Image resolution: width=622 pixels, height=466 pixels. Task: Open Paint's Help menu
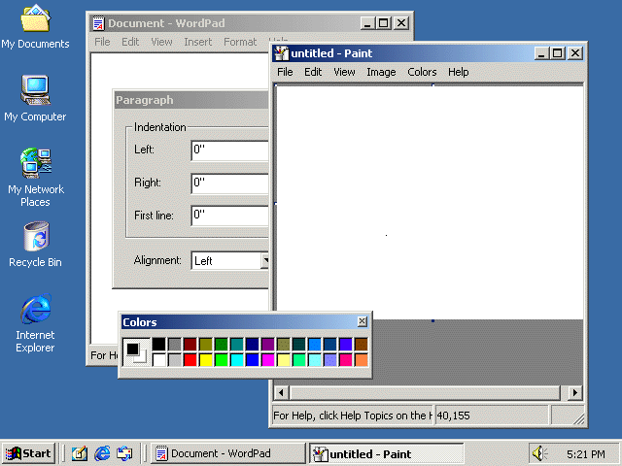459,72
